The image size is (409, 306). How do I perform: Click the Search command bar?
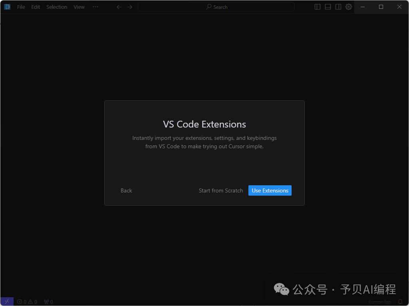point(216,7)
